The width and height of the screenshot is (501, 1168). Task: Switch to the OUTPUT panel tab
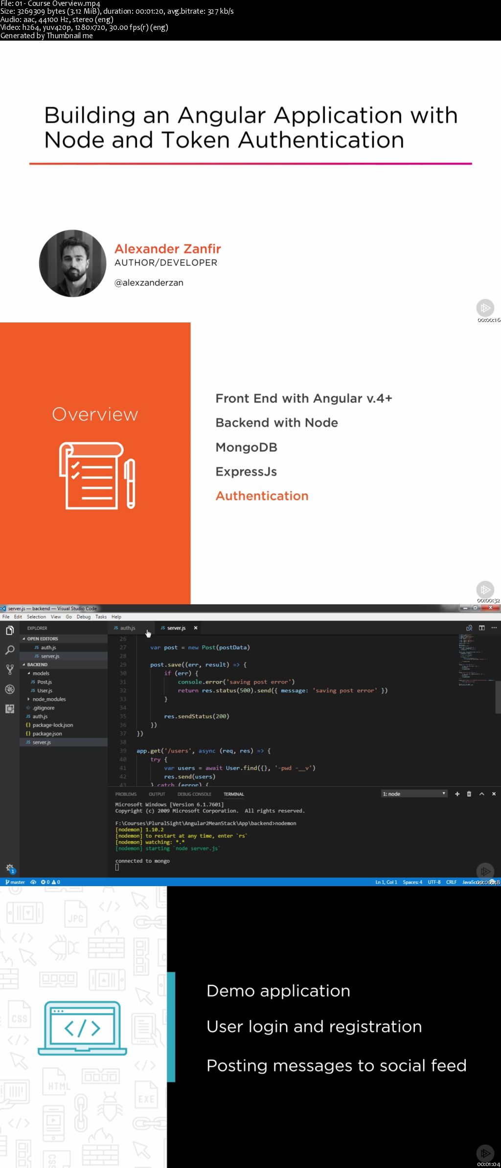coord(157,794)
